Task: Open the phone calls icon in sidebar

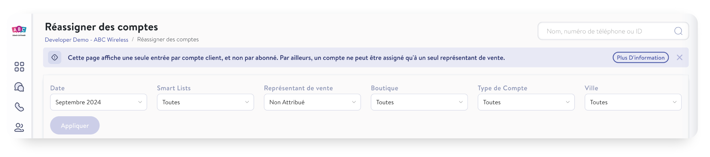Action: coord(19,107)
